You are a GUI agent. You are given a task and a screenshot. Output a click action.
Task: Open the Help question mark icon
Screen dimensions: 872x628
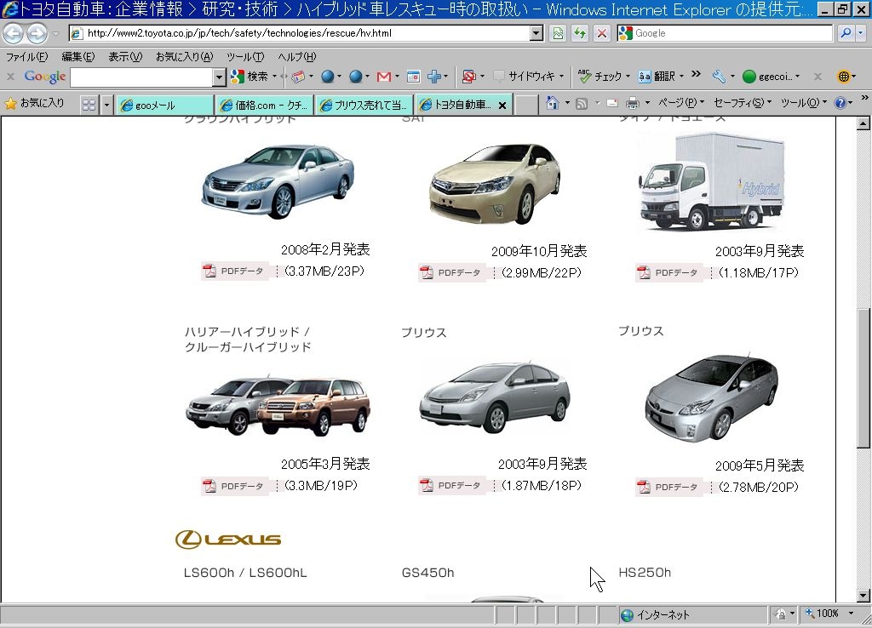pos(840,103)
